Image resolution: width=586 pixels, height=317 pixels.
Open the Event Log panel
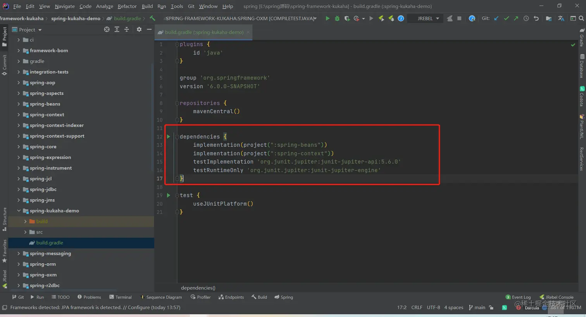pyautogui.click(x=518, y=297)
